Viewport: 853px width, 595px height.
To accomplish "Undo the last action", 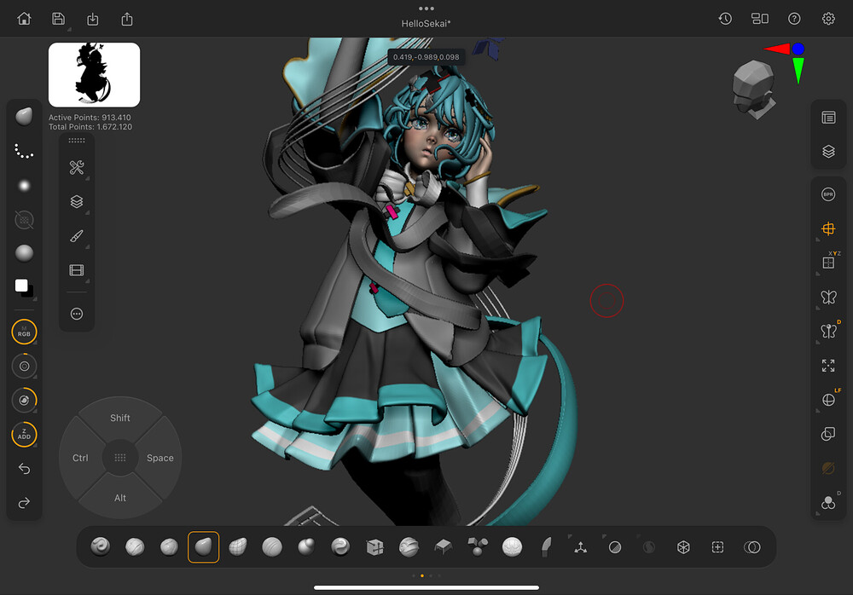I will [24, 469].
